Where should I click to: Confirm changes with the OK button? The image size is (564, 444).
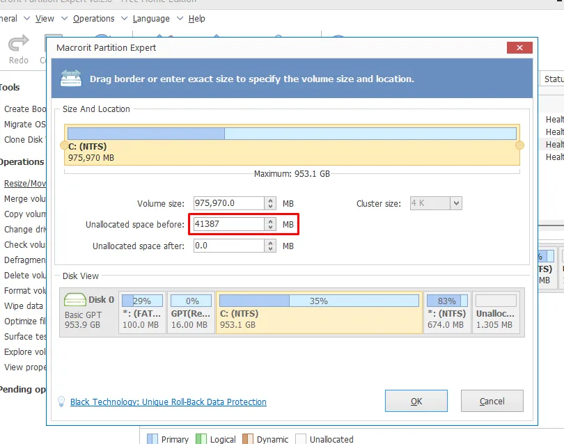pos(416,401)
